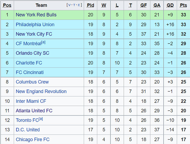Go to the CF Montréal team page
Viewport: 190px width, 144px height.
[x=28, y=44]
